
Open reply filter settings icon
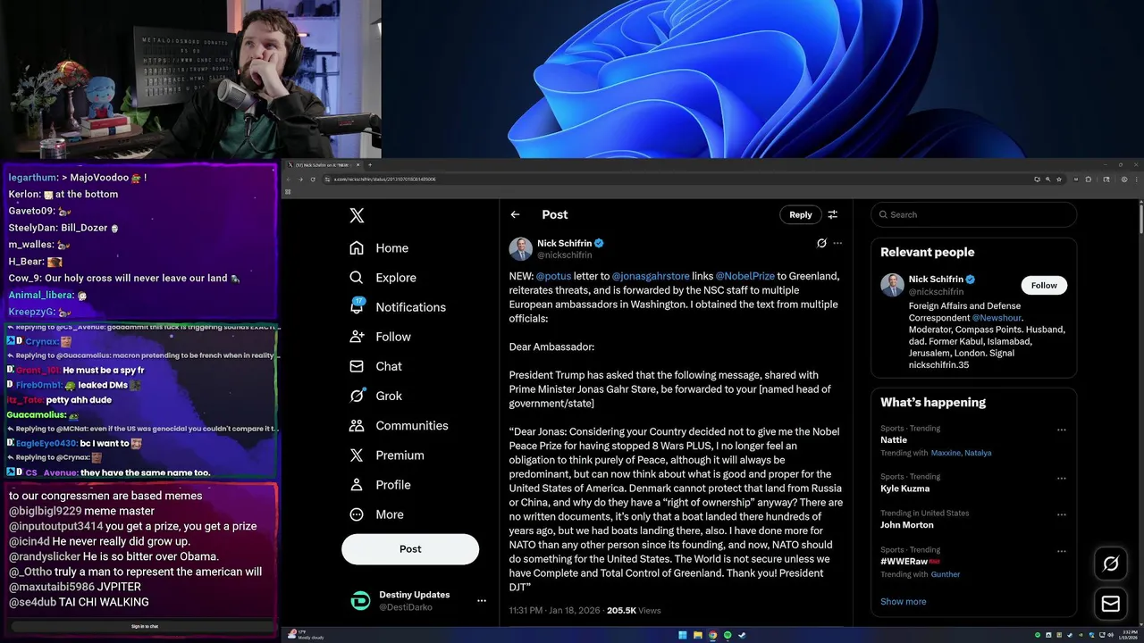pyautogui.click(x=832, y=214)
